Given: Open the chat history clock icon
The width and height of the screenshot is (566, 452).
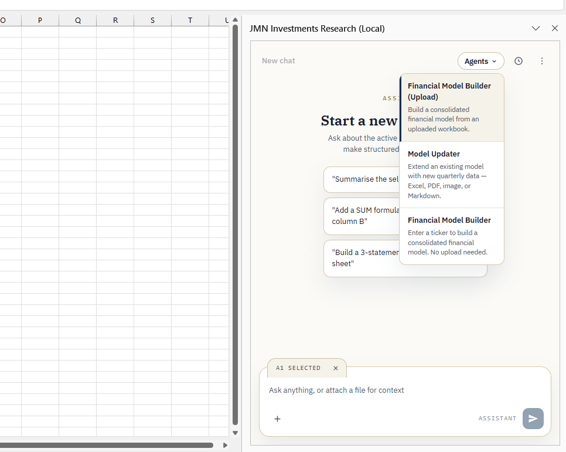Looking at the screenshot, I should 519,61.
